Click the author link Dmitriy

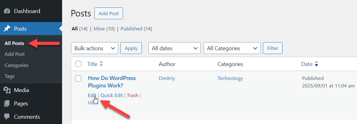[x=167, y=78]
